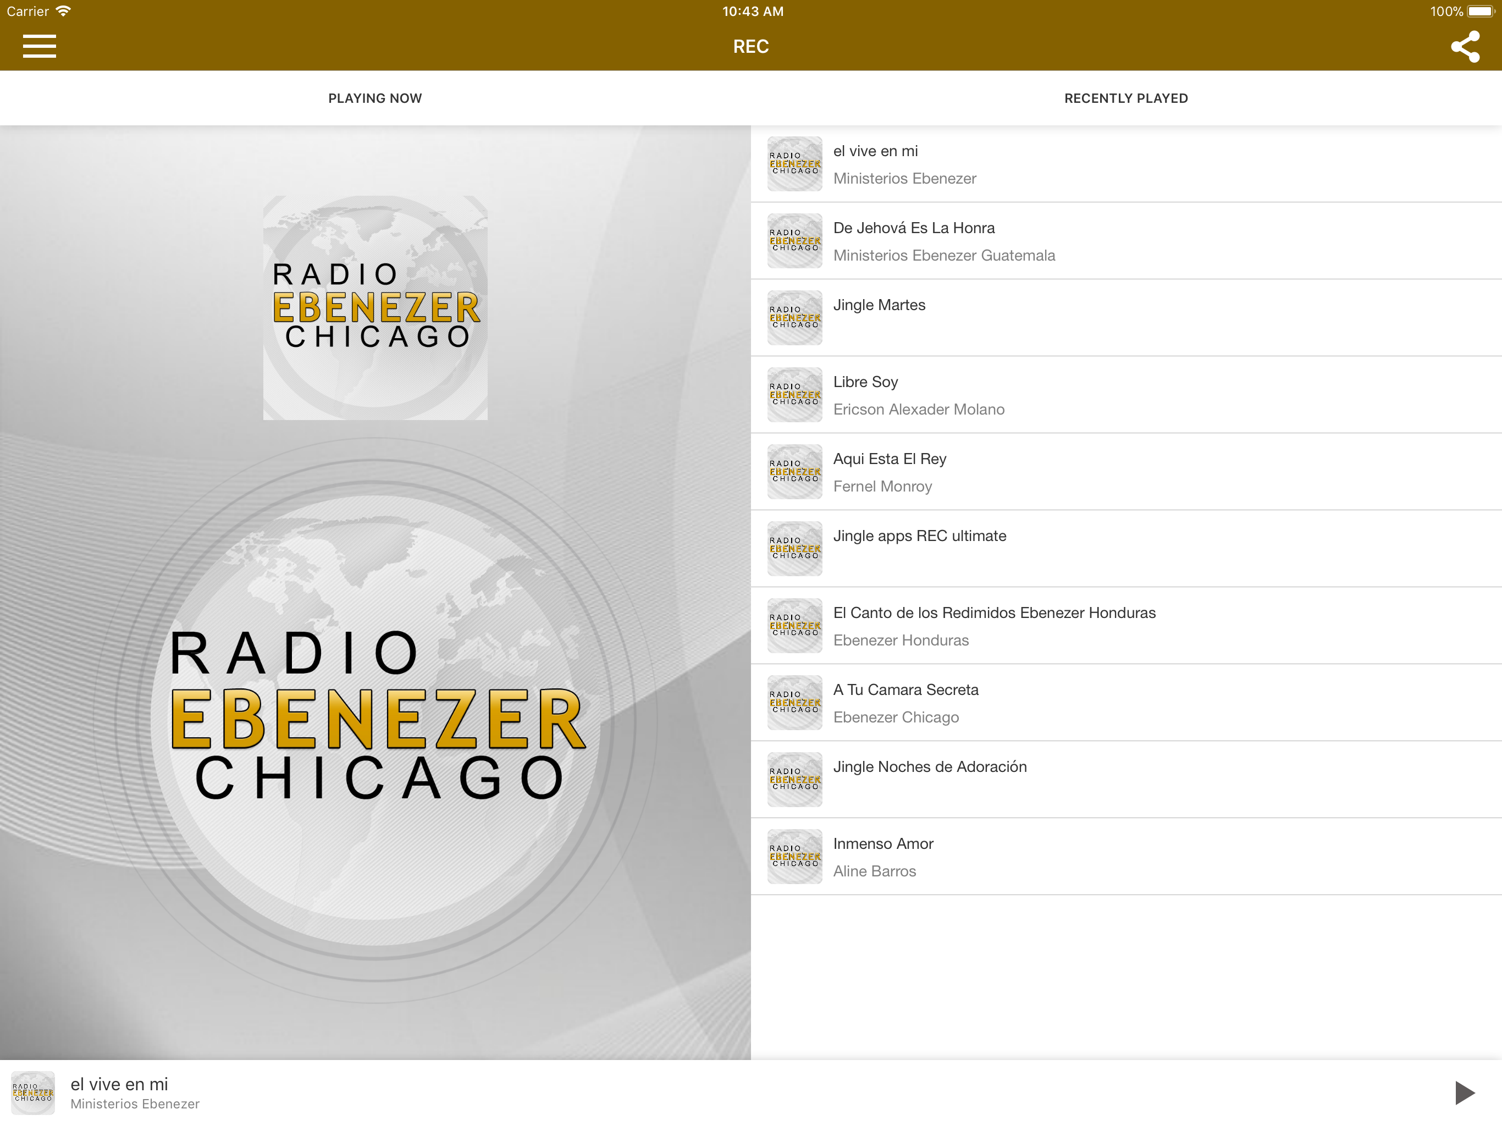Tap the battery indicator in status bar
The image size is (1502, 1126).
tap(1480, 12)
